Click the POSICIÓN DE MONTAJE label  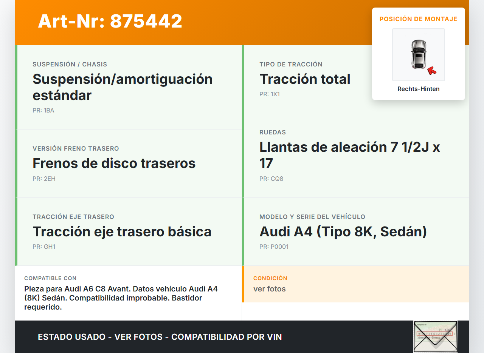(419, 19)
